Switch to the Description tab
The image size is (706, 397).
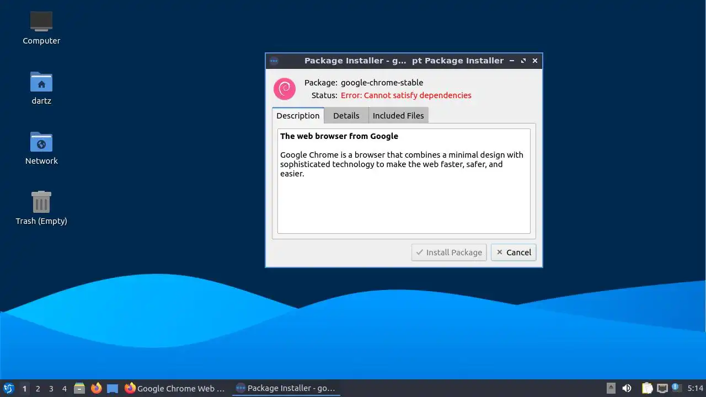(x=298, y=115)
